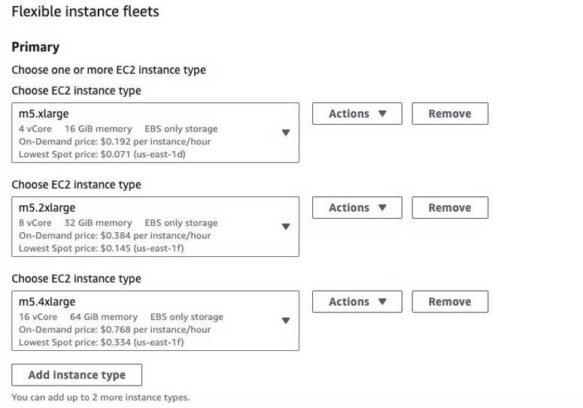Open the m5.2xlarge instance type dropdown
This screenshot has width=583, height=408.
tap(155, 226)
